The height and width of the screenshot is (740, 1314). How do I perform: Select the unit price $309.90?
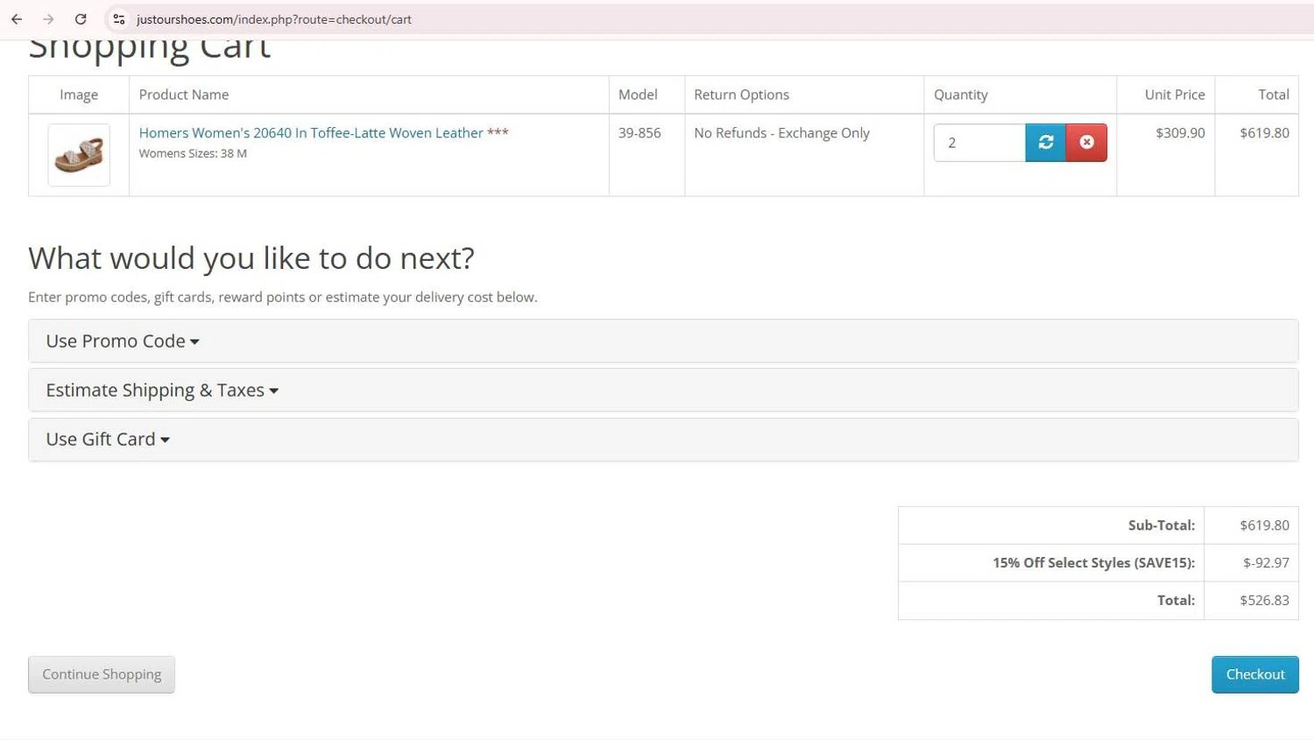(1180, 133)
